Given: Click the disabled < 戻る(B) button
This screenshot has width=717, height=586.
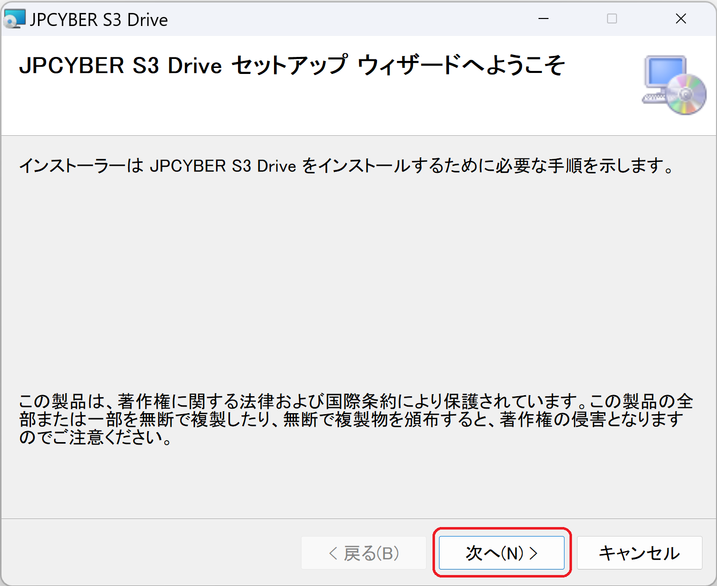Looking at the screenshot, I should tap(363, 553).
